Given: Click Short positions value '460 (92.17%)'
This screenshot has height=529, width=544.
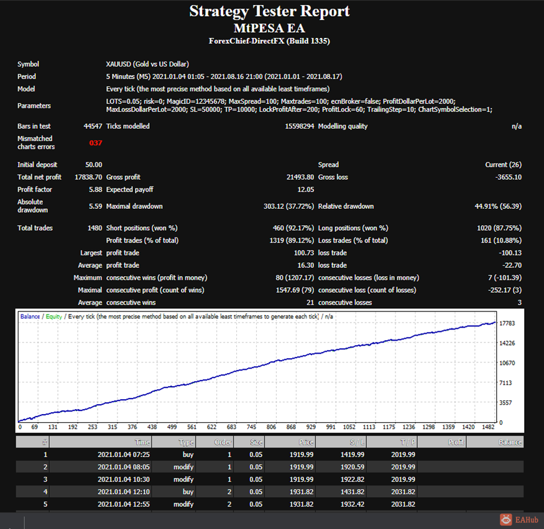Looking at the screenshot, I should coord(293,228).
